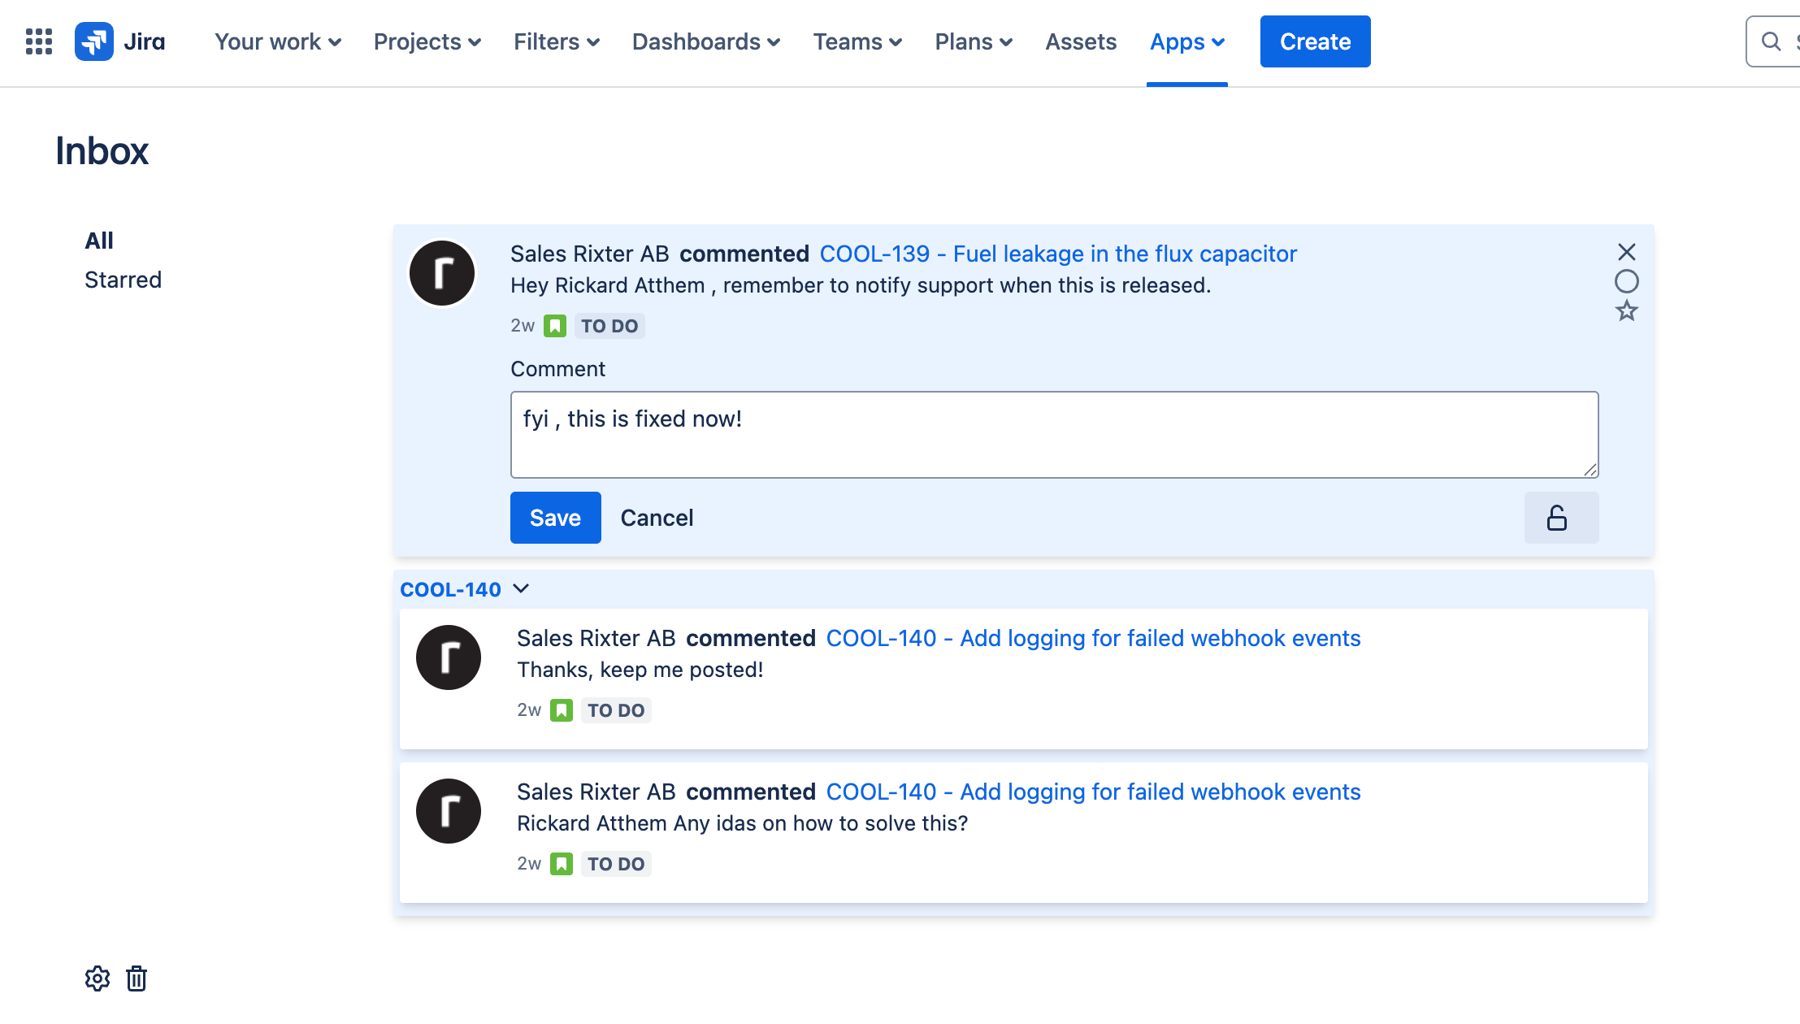Open the Apps menu
1800x1024 pixels.
tap(1186, 41)
